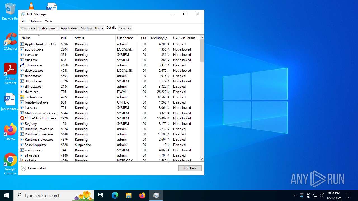Switch to the App history tab
This screenshot has width=358, height=201.
point(69,28)
